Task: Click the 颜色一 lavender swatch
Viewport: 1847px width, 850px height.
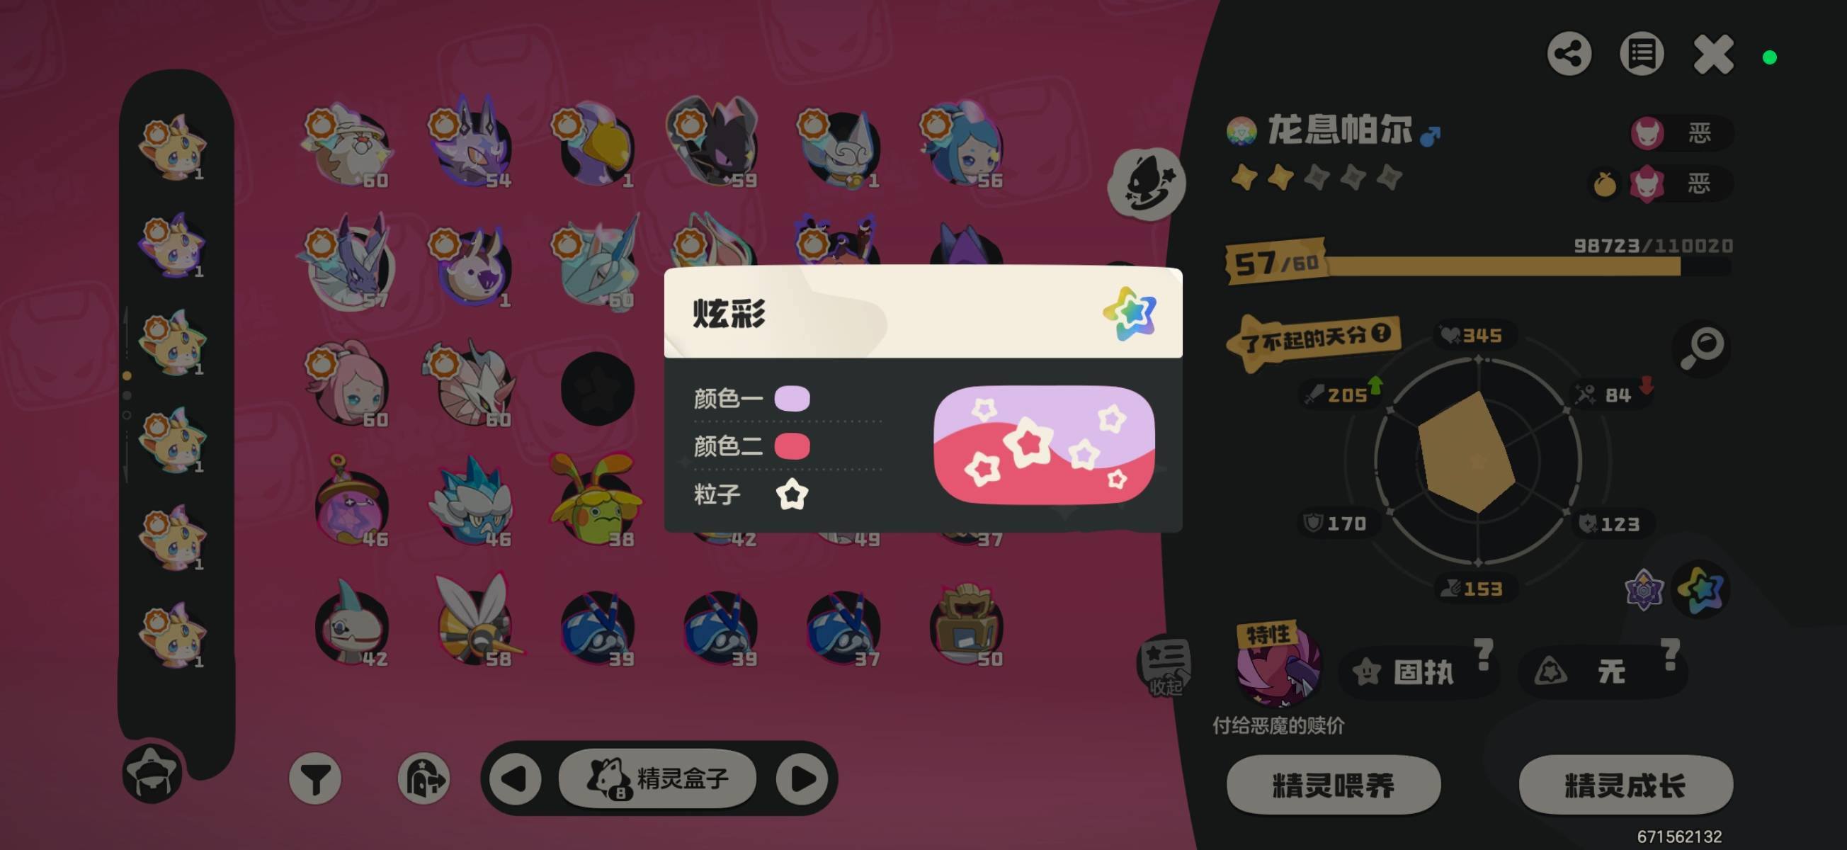Action: (x=792, y=398)
